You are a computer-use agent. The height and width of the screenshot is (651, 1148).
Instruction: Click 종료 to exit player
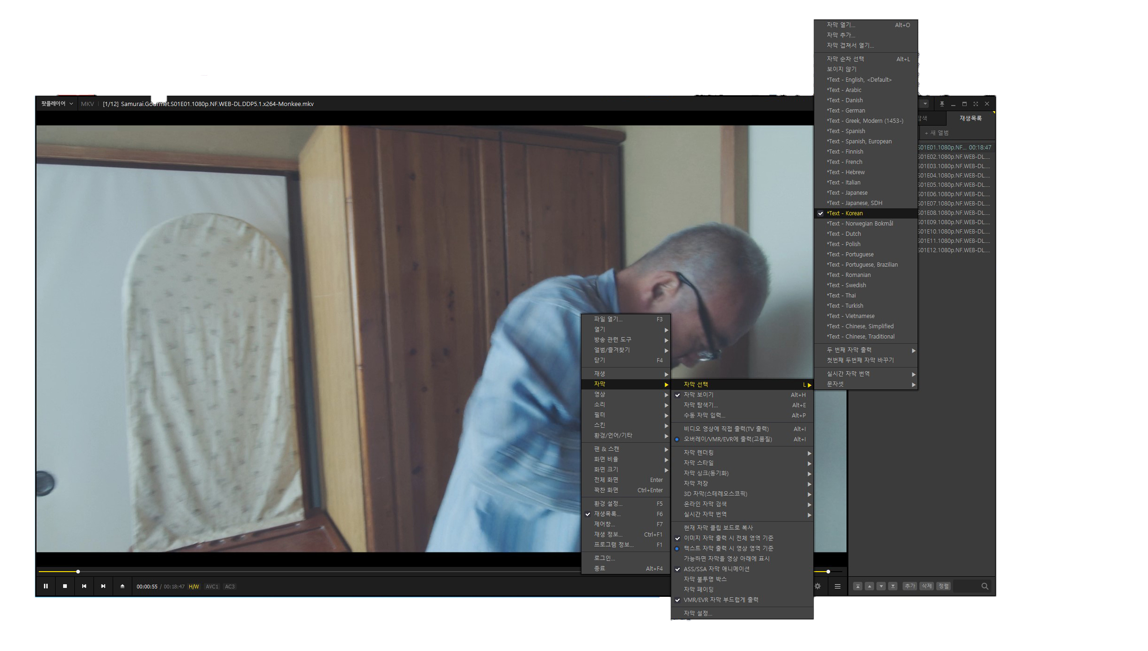tap(626, 569)
